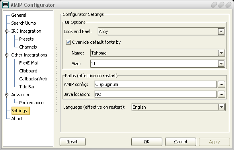234x150 pixels.
Task: Select General in the navigation tree
Action: coord(19,15)
